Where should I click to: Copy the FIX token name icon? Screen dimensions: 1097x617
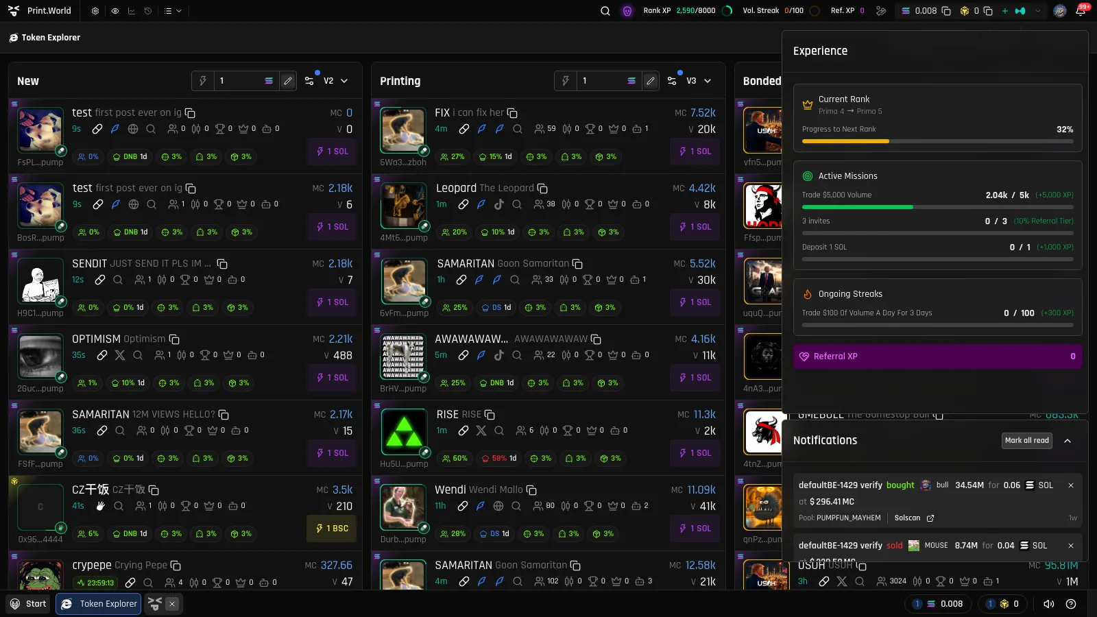[x=512, y=113]
